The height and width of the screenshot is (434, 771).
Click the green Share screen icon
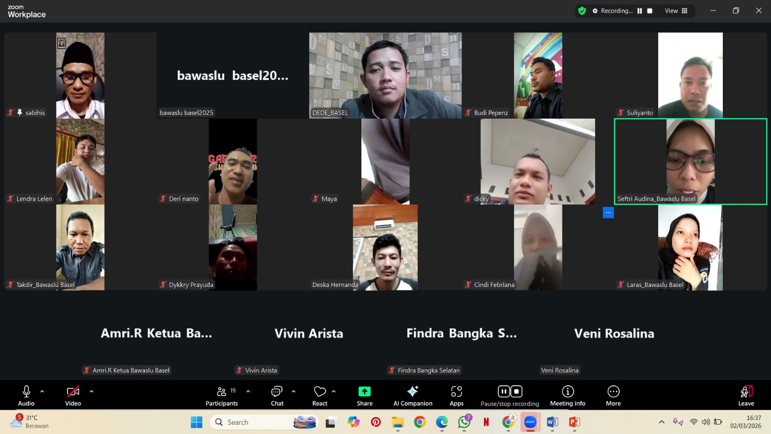click(x=364, y=392)
